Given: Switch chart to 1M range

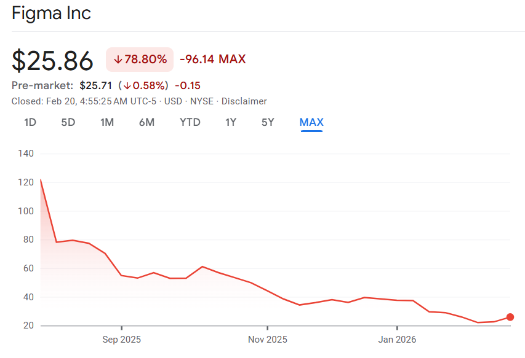Looking at the screenshot, I should click(x=107, y=122).
